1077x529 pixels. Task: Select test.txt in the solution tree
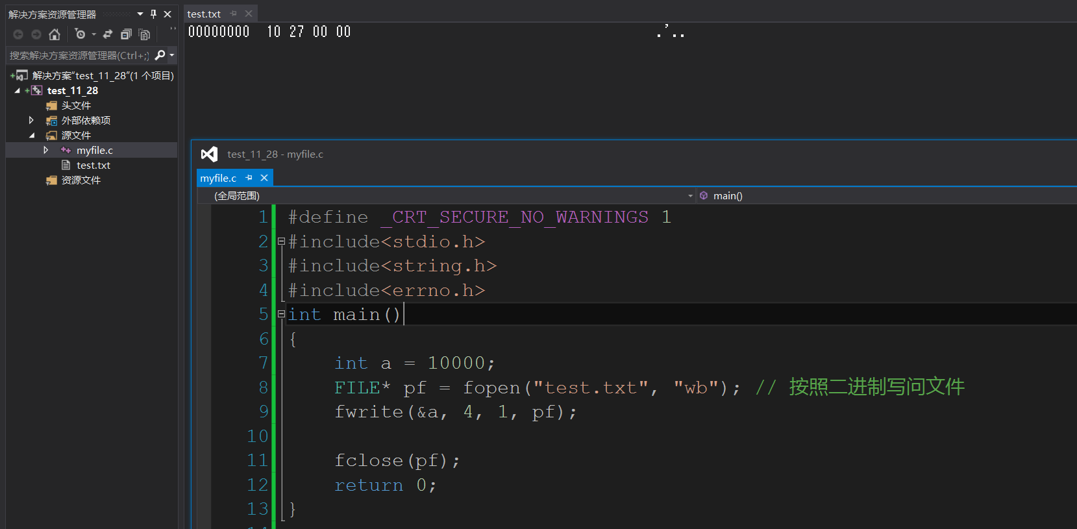(x=93, y=166)
